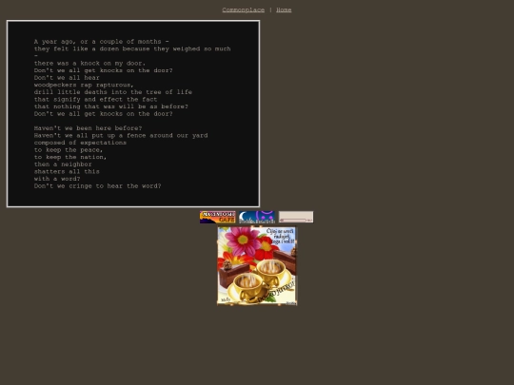Click the line 'Haven't we been here before?'
514x385 pixels.
(x=88, y=128)
